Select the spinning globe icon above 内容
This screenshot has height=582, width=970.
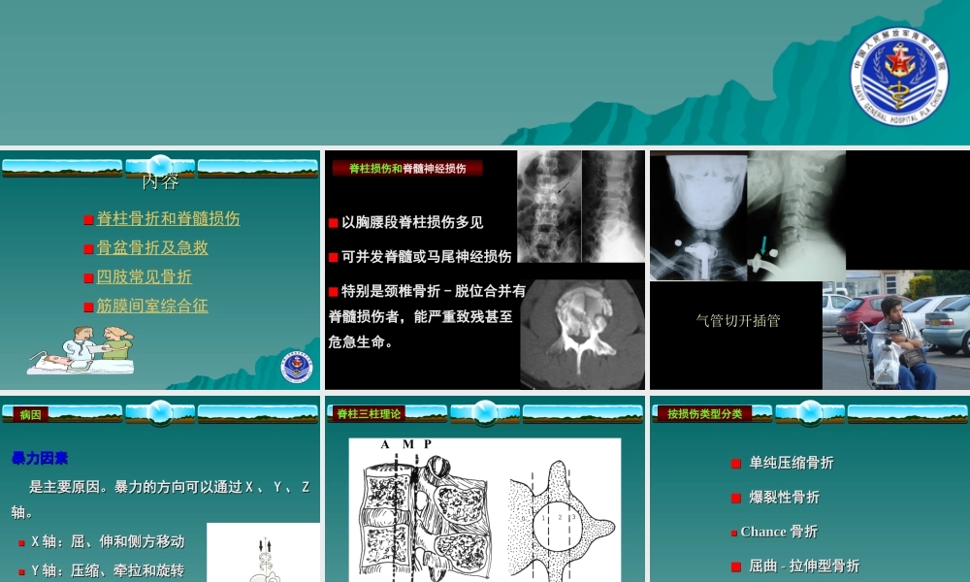pos(158,166)
